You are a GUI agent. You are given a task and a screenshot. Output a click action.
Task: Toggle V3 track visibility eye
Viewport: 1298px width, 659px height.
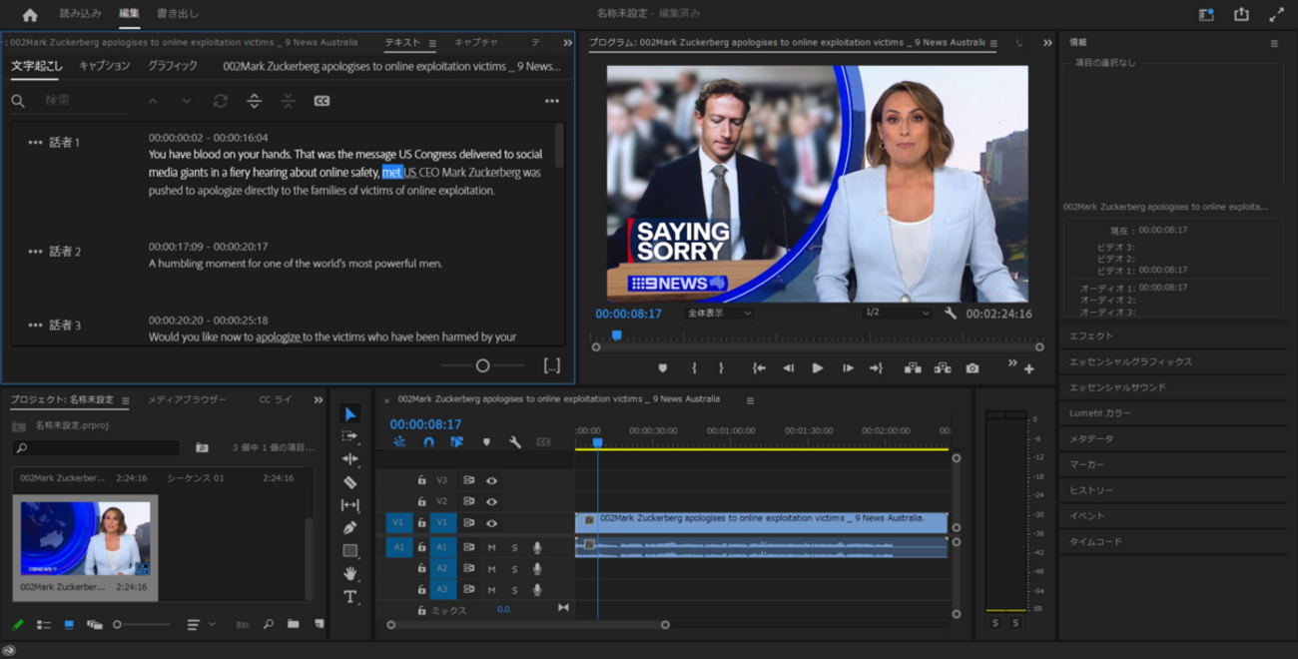tap(491, 480)
